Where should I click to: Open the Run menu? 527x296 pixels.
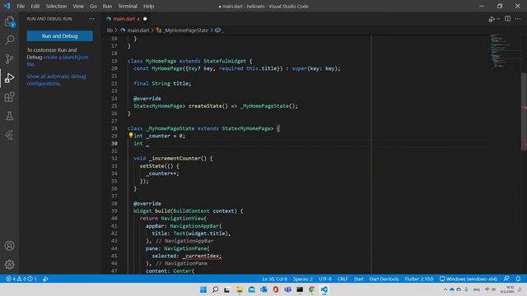[107, 6]
